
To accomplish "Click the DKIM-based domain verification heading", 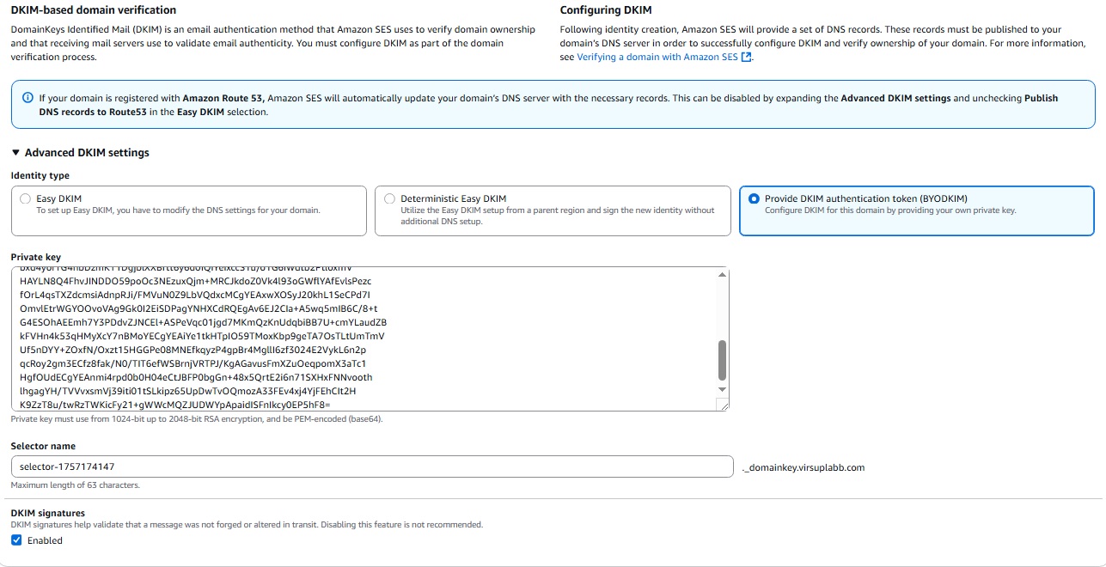I will 94,10.
